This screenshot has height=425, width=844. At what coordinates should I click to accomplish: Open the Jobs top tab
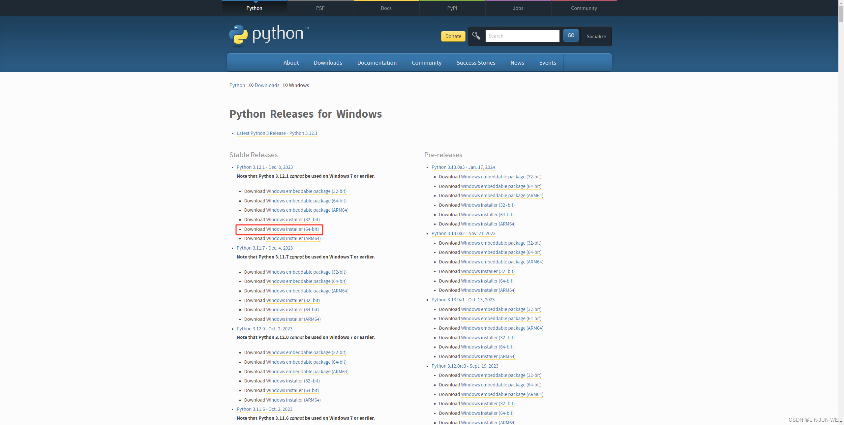click(x=518, y=8)
